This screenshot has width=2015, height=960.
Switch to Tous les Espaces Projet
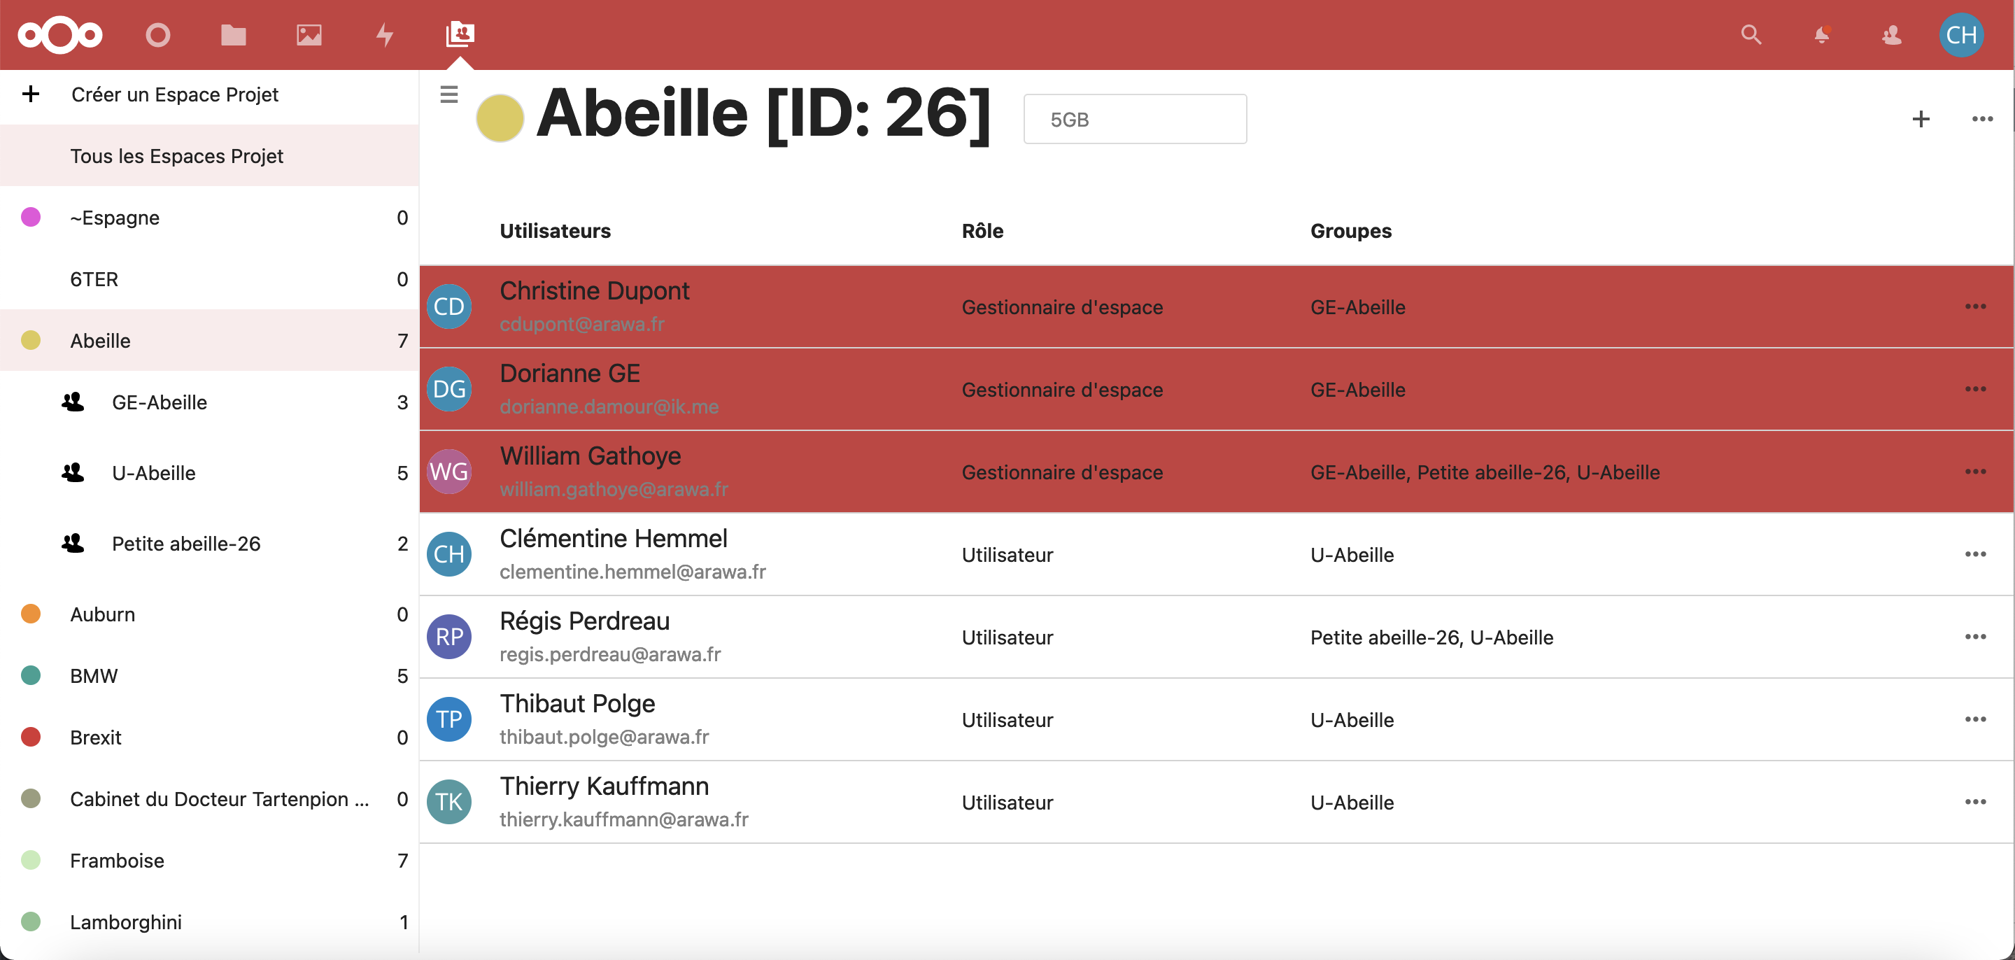(x=178, y=156)
